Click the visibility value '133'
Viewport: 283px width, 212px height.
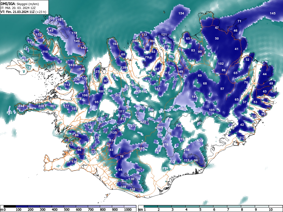144,34
